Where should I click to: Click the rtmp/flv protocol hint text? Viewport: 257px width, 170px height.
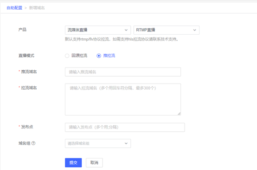point(122,39)
